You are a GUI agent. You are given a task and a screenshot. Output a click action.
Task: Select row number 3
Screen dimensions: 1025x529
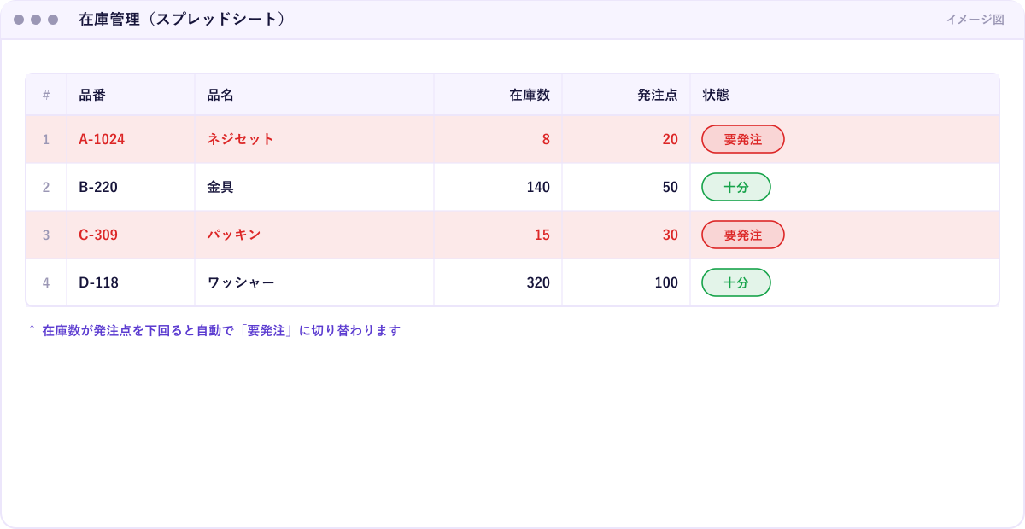click(46, 235)
